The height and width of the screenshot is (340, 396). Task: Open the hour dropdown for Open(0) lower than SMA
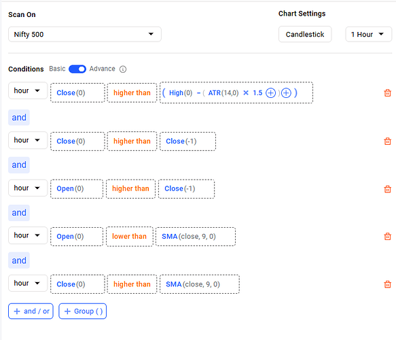point(28,235)
